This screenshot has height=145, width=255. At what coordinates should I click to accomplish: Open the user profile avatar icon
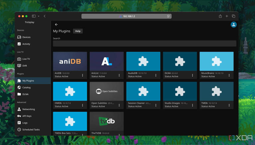(233, 25)
